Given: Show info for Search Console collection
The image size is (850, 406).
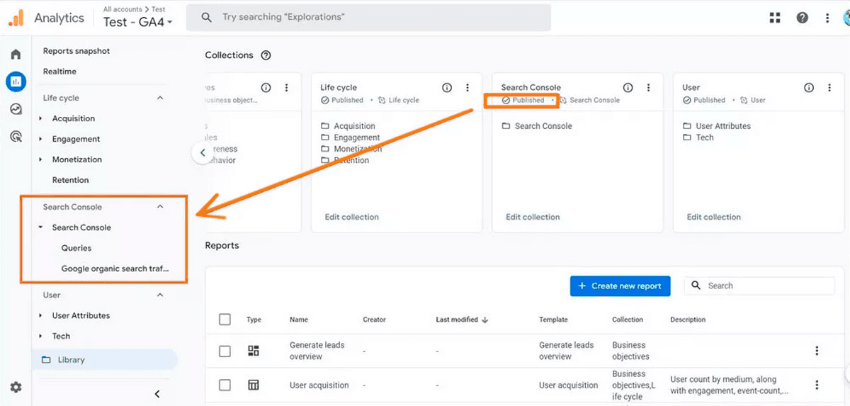Looking at the screenshot, I should click(x=628, y=88).
